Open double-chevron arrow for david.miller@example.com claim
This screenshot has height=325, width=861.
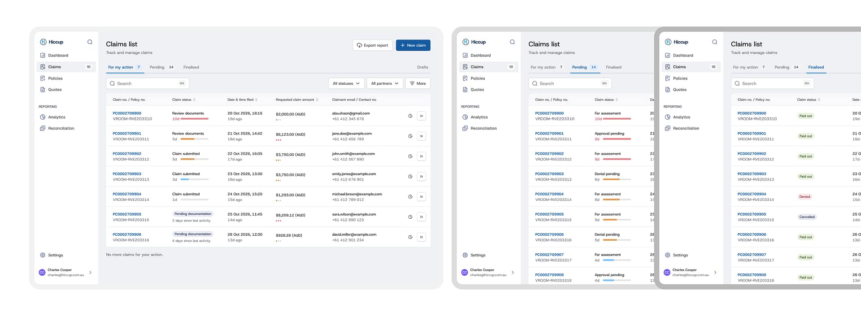click(x=421, y=237)
